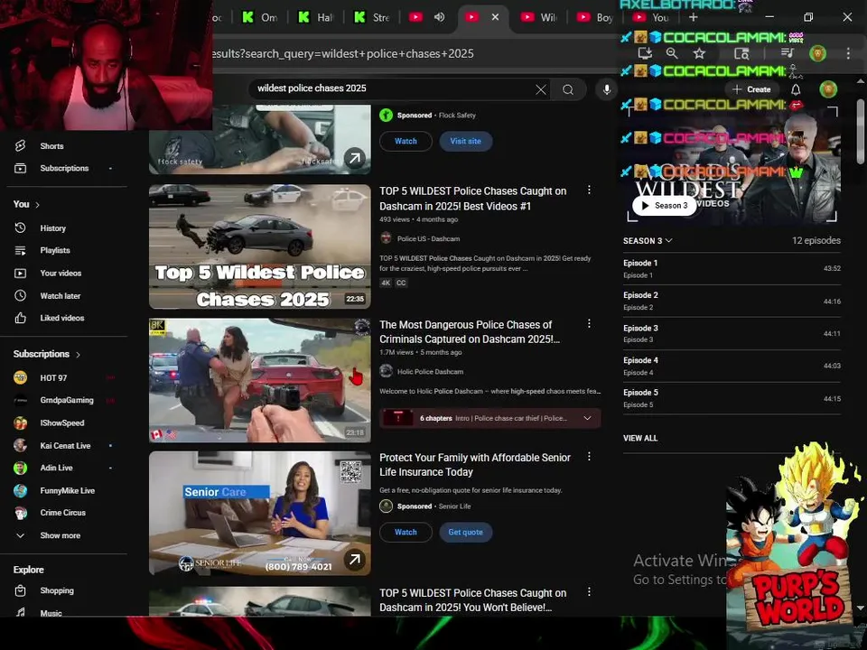Mute the tab playing audio
This screenshot has width=867, height=650.
click(x=440, y=17)
